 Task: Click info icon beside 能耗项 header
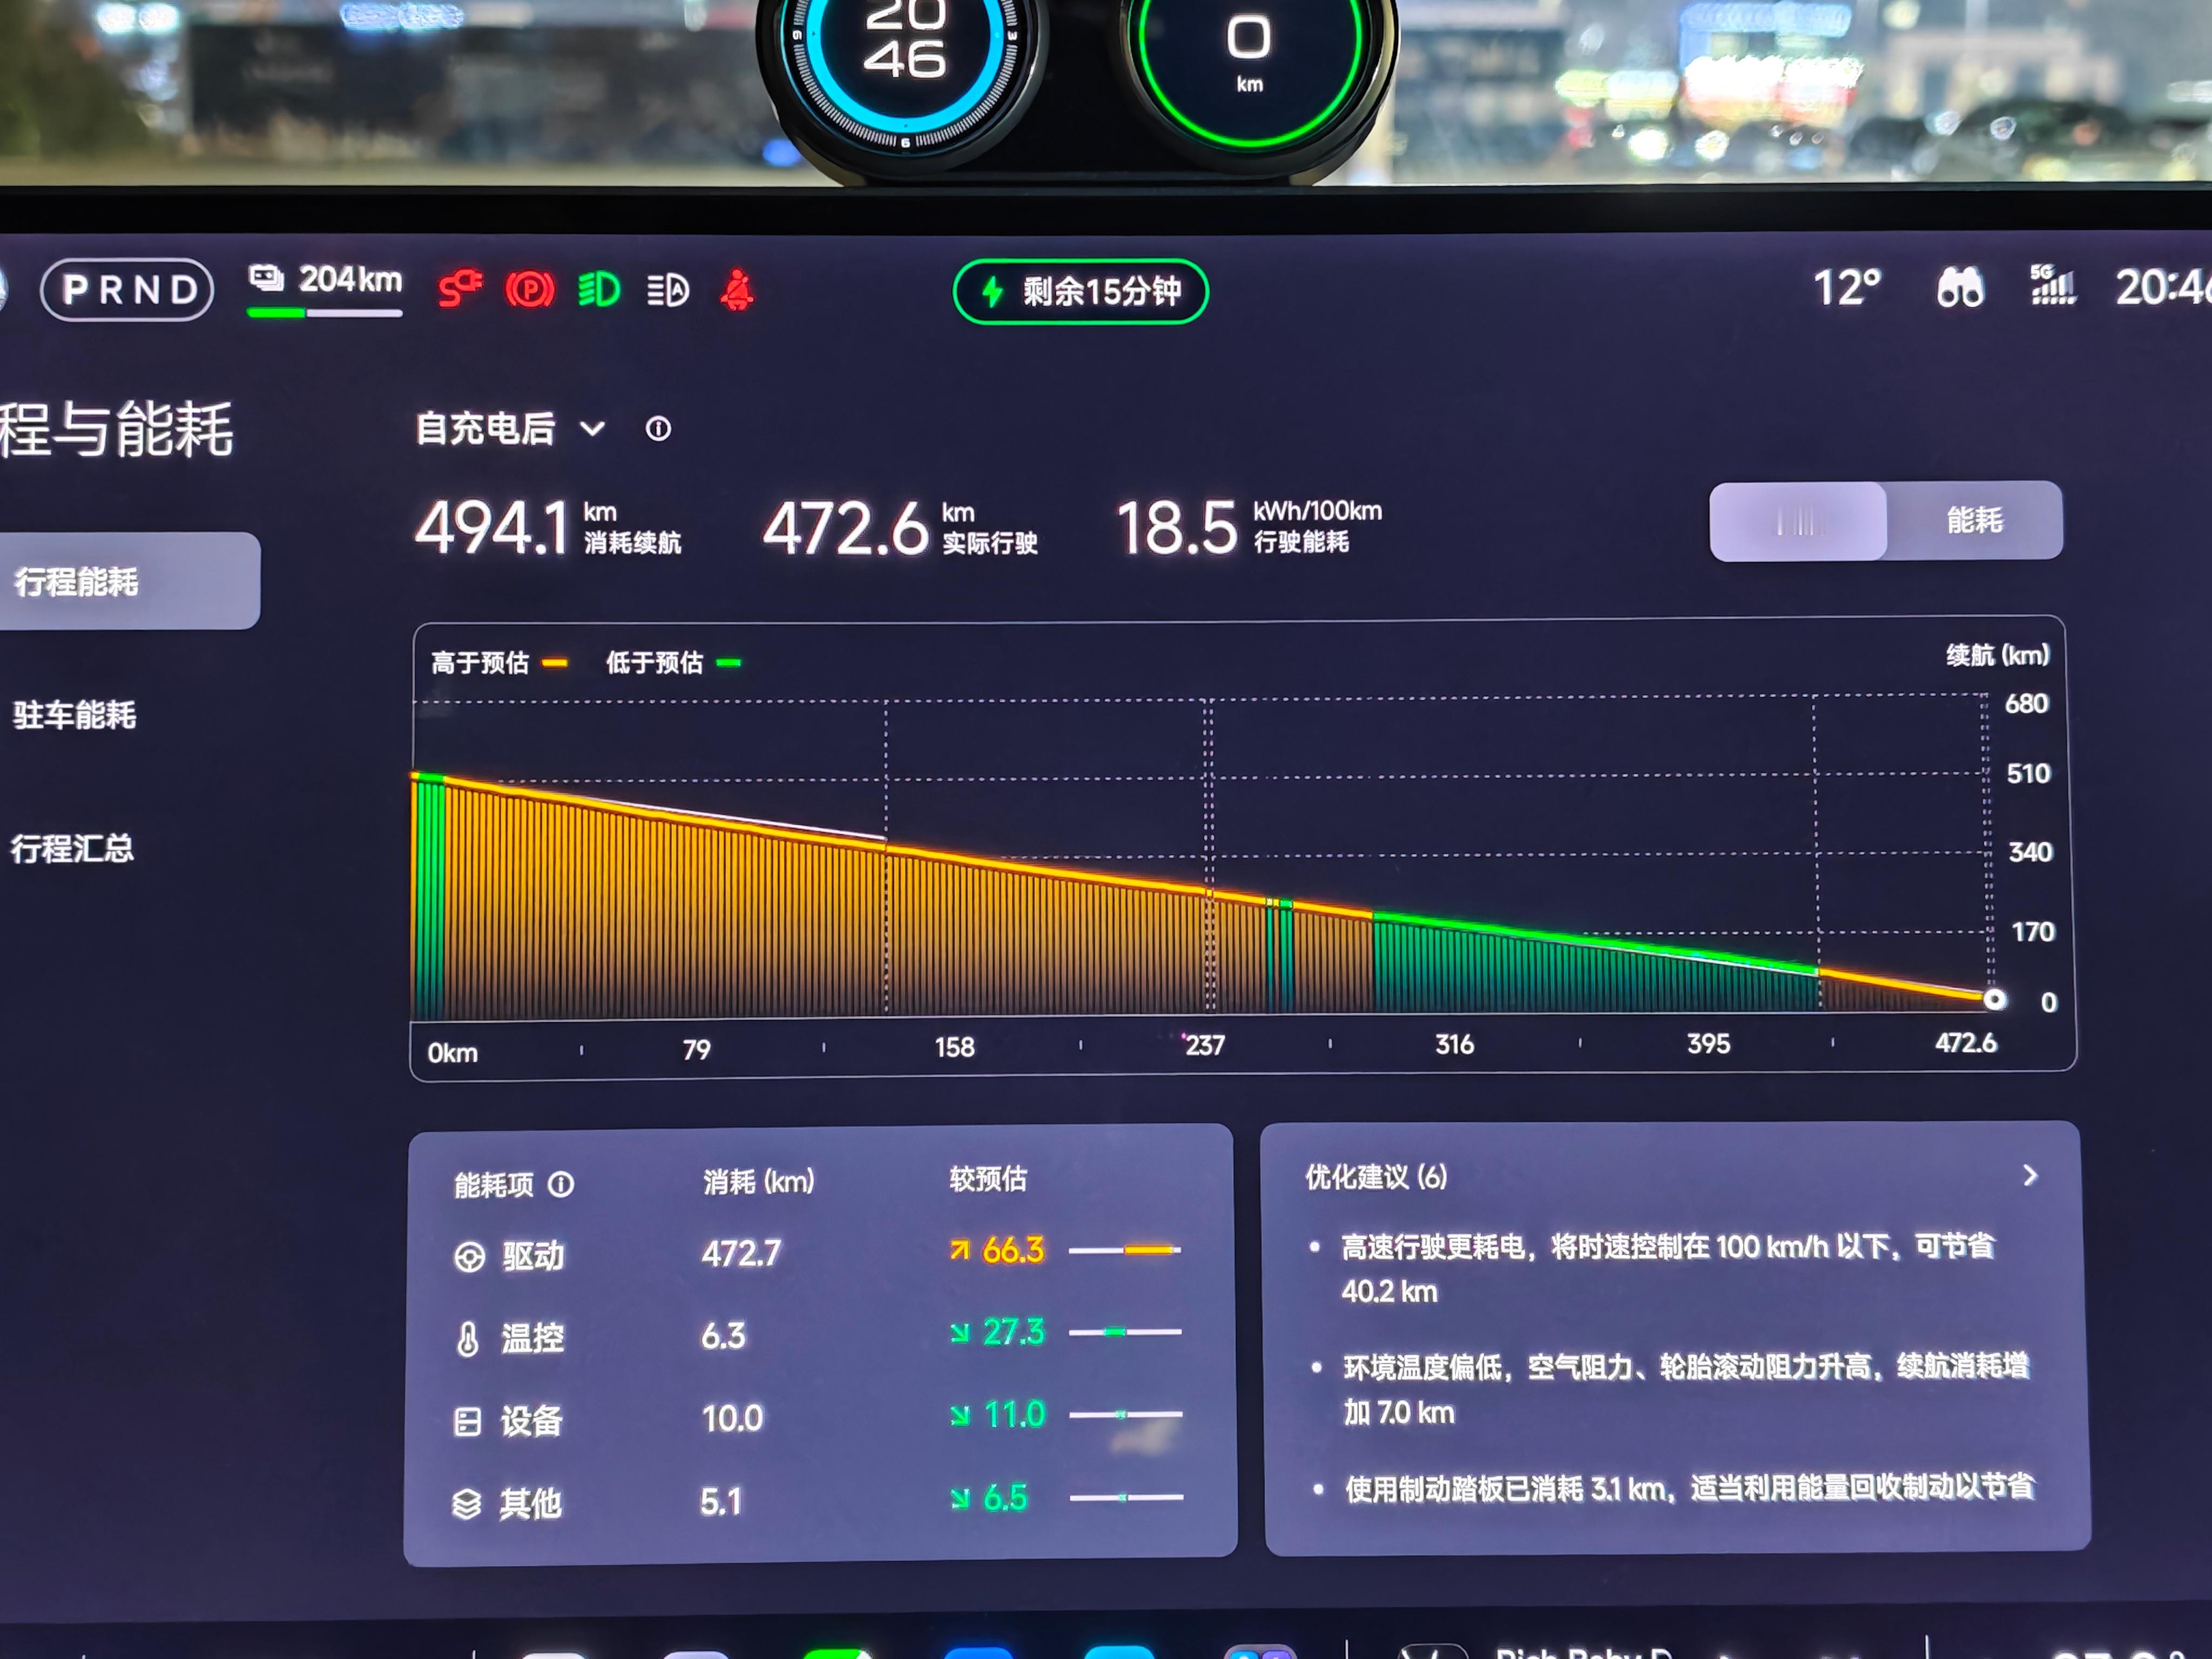[561, 1185]
